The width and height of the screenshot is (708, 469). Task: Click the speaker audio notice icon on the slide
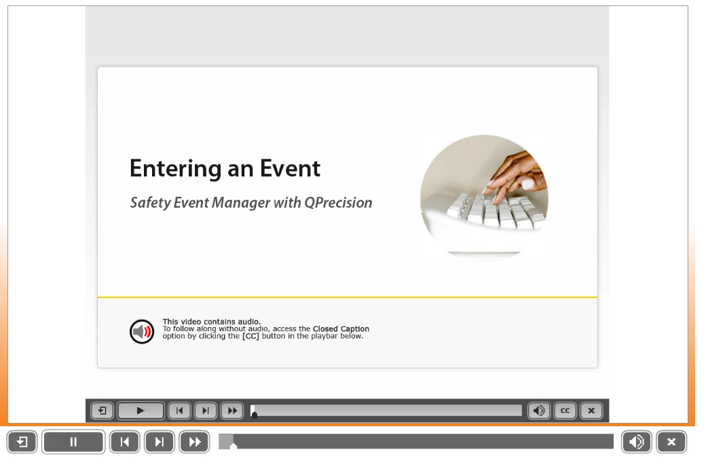point(142,331)
